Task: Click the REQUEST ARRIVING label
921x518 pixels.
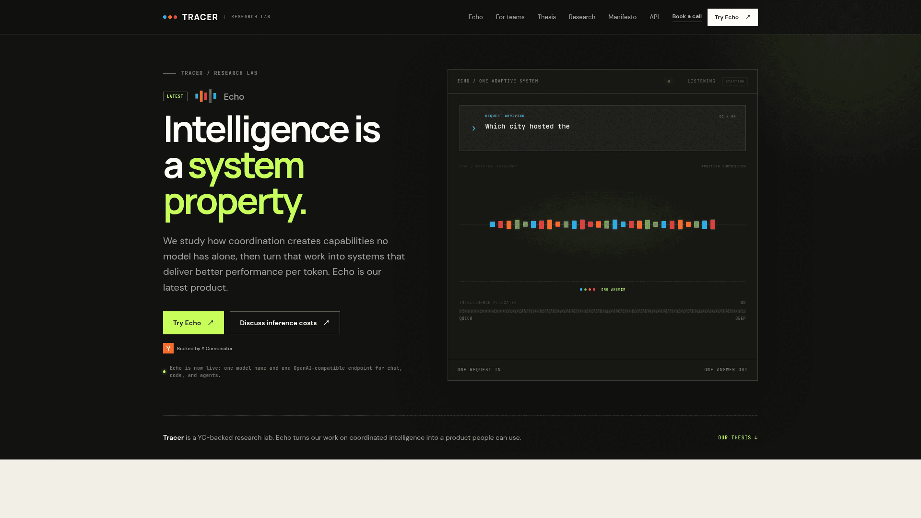Action: [x=505, y=116]
